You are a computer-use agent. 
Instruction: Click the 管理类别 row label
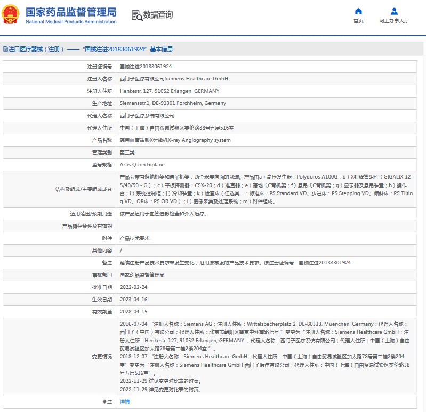102,152
